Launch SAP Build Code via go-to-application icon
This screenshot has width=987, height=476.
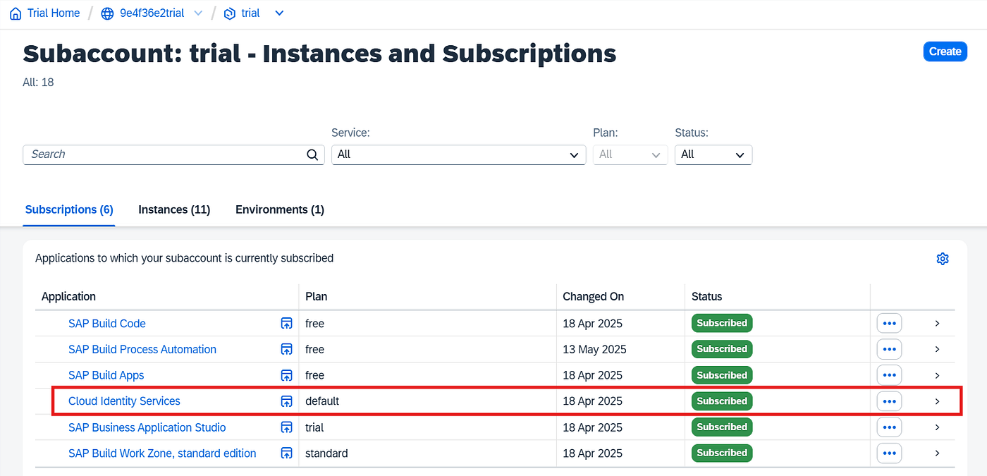(286, 324)
